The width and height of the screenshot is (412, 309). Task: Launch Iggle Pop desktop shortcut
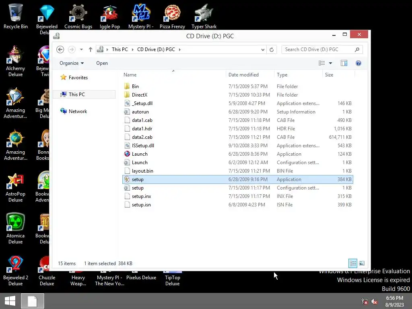click(109, 16)
